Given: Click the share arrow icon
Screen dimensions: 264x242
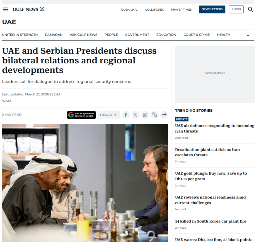Looking at the screenshot, I should click(x=164, y=115).
